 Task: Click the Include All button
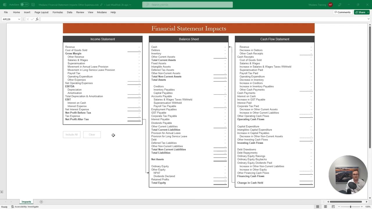click(71, 135)
